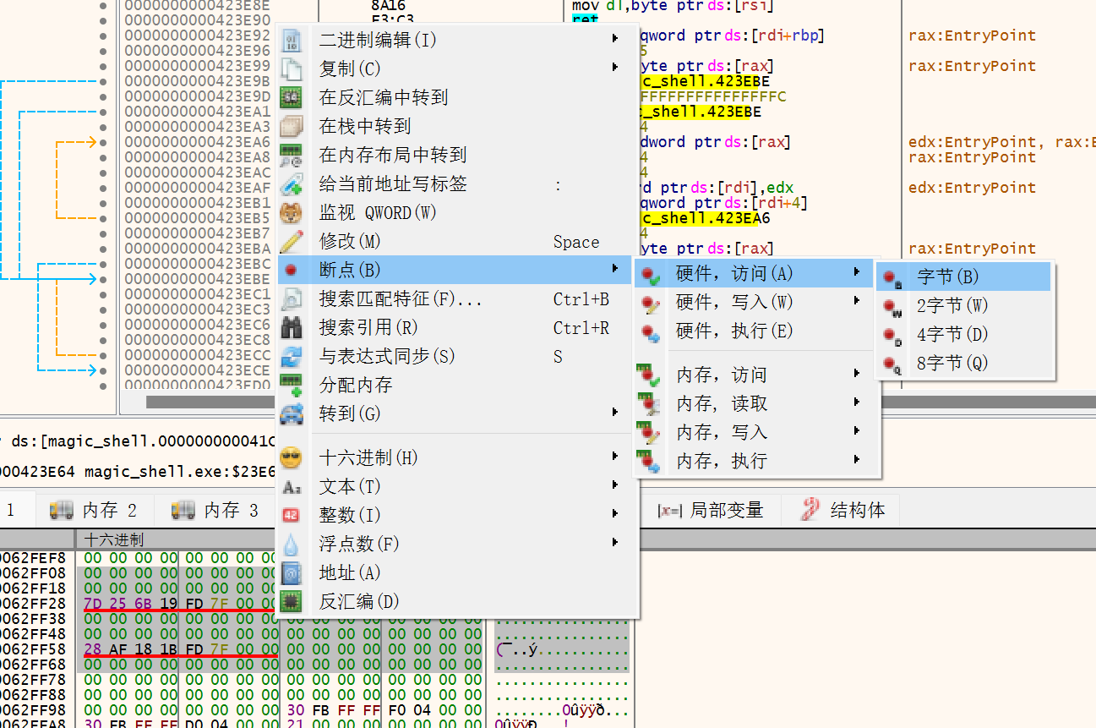
Task: Click the stack icon beside 在栈中转到
Action: pyautogui.click(x=292, y=126)
